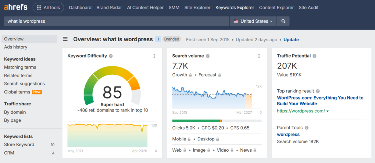Image resolution: width=375 pixels, height=163 pixels.
Task: Click the Branded tag badge
Action: (172, 39)
